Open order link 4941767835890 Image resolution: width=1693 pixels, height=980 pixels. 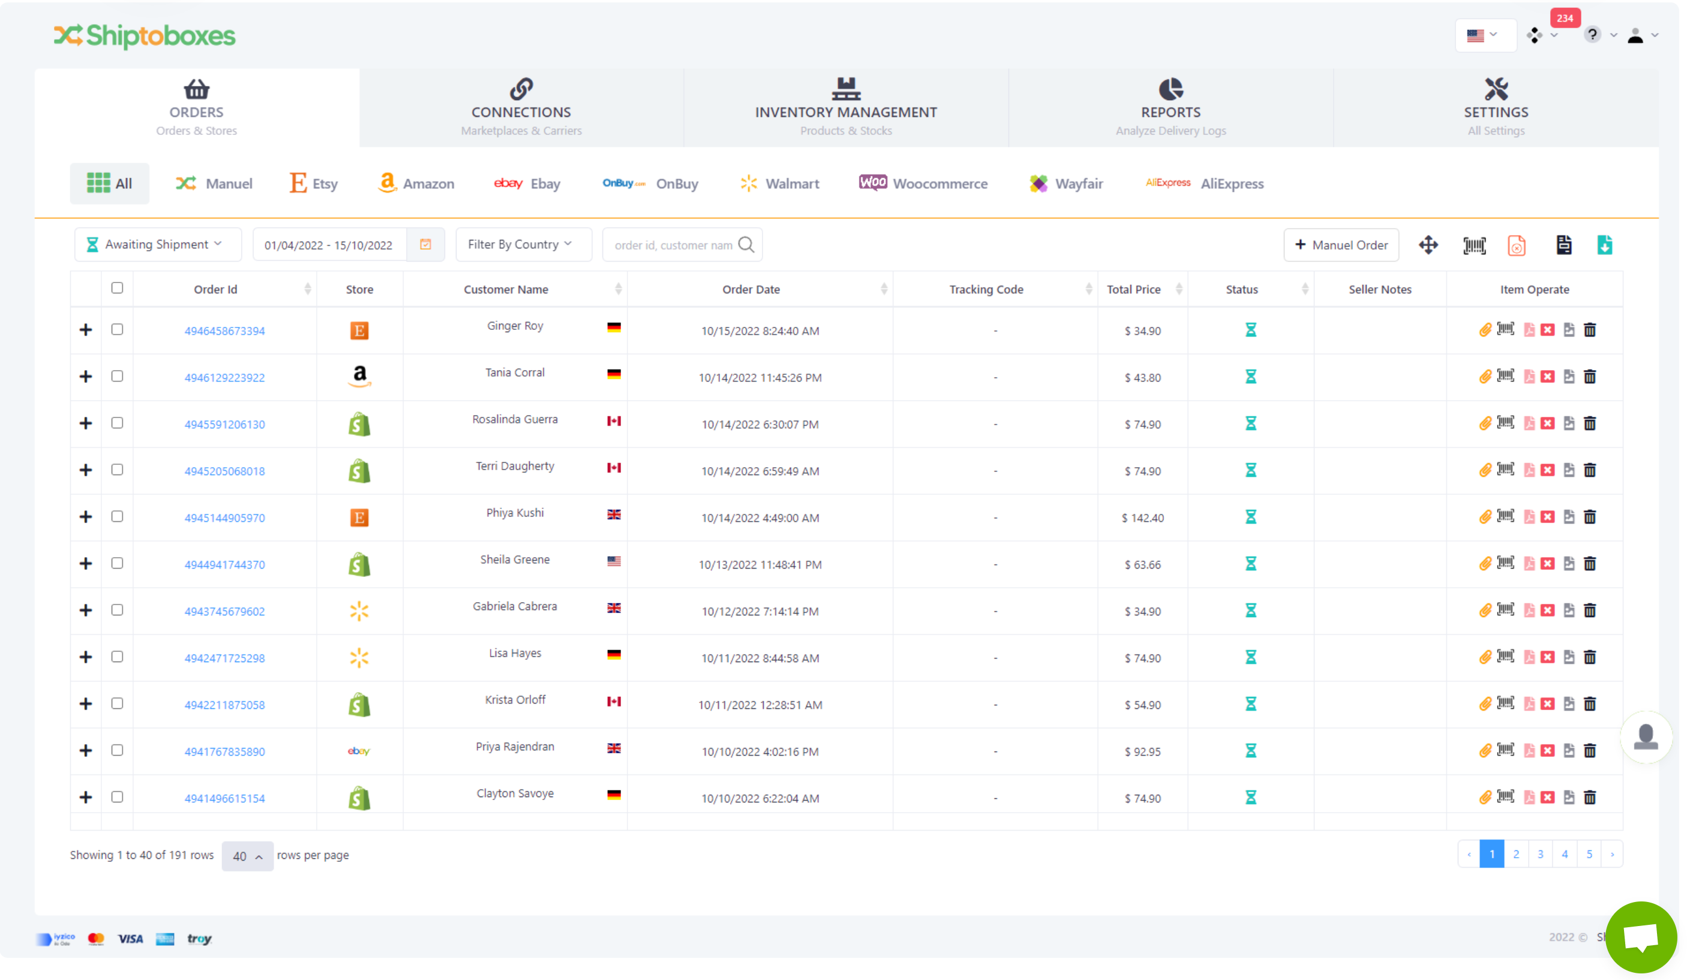coord(224,751)
